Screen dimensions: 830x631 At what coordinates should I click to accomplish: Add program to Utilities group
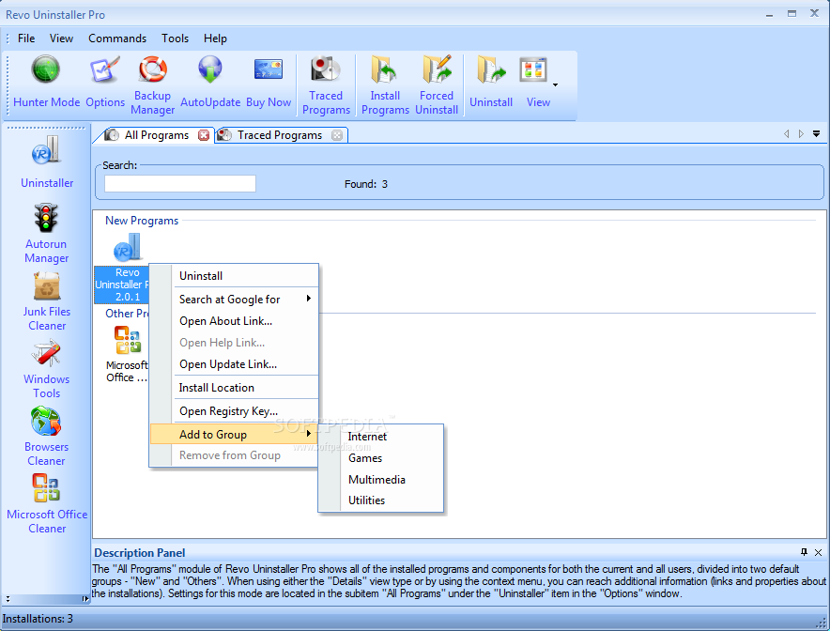pos(381,500)
